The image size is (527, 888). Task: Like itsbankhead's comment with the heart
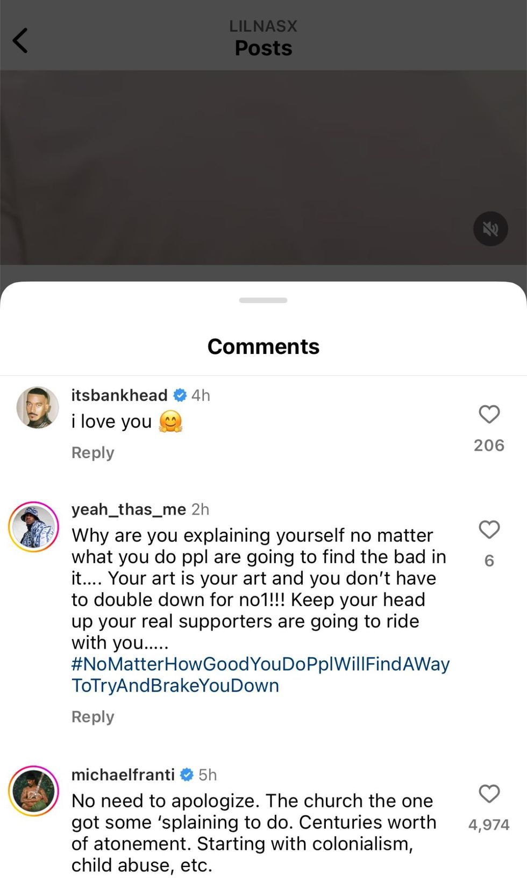(489, 415)
